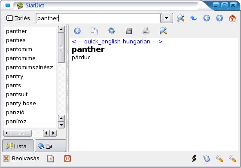This screenshot has width=241, height=168.
Task: Click the blue undo arrow icon
Action: [x=194, y=18]
